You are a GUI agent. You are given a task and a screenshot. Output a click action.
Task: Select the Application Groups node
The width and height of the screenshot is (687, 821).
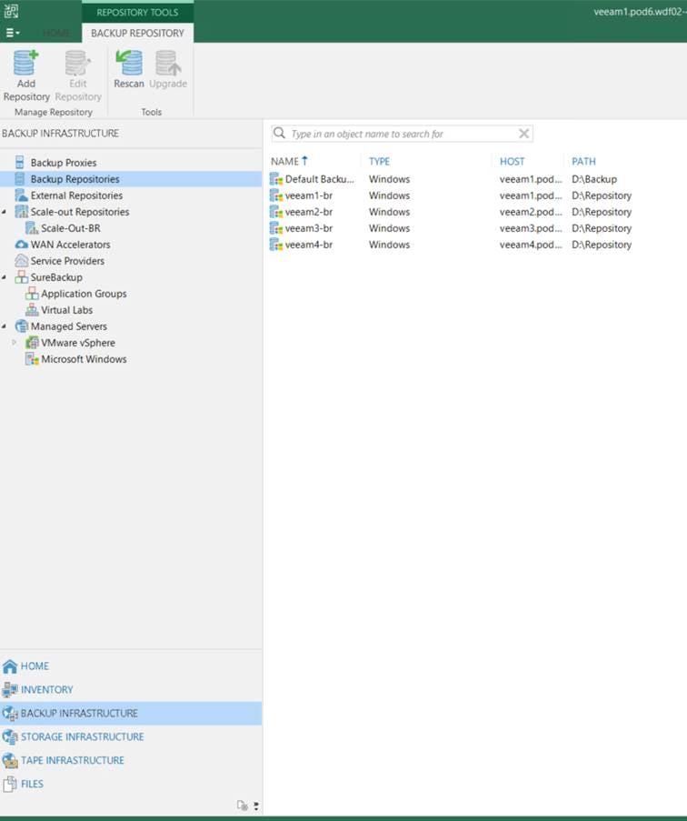click(84, 294)
